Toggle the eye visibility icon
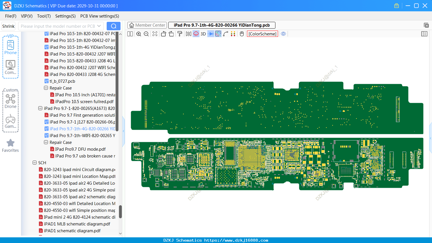Image resolution: width=432 pixels, height=243 pixels. [283, 34]
